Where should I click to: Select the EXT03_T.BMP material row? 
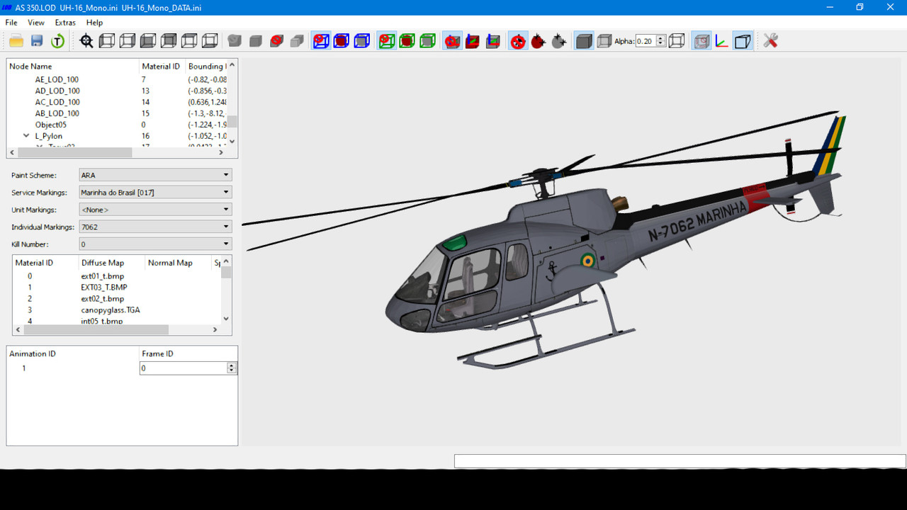117,287
